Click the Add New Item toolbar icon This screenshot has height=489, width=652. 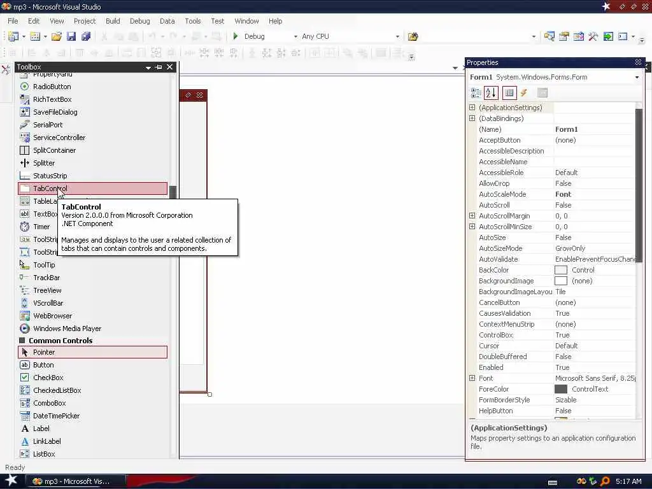36,36
